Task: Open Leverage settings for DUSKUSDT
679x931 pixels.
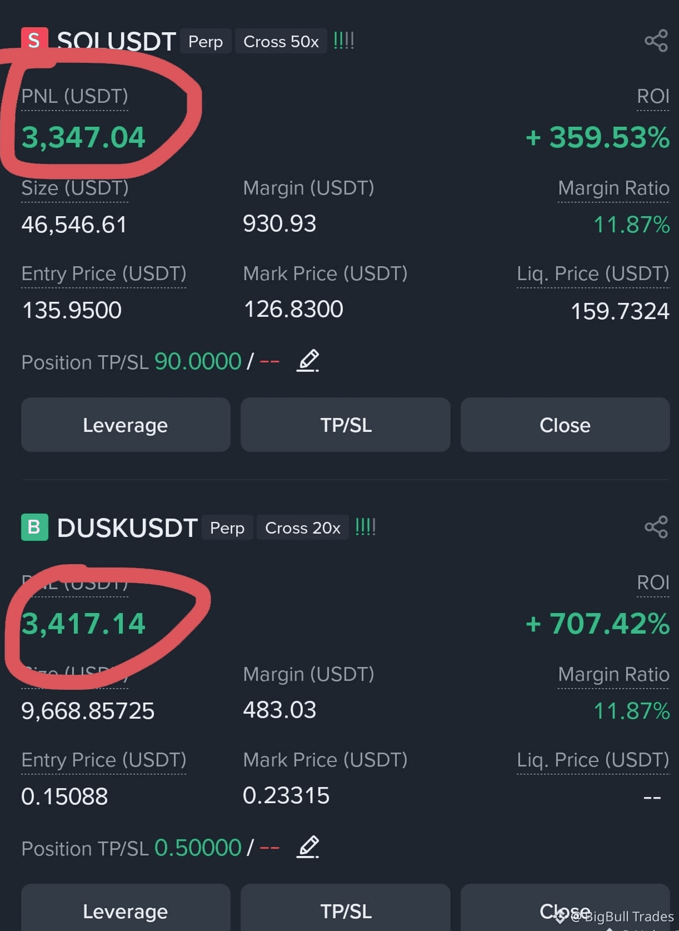Action: click(126, 908)
